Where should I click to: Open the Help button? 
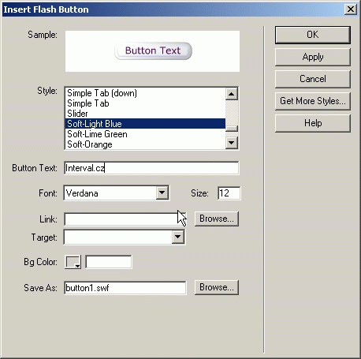tap(313, 123)
